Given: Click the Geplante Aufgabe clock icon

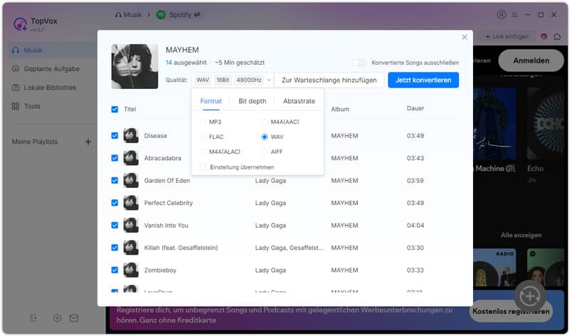Looking at the screenshot, I should pos(16,69).
